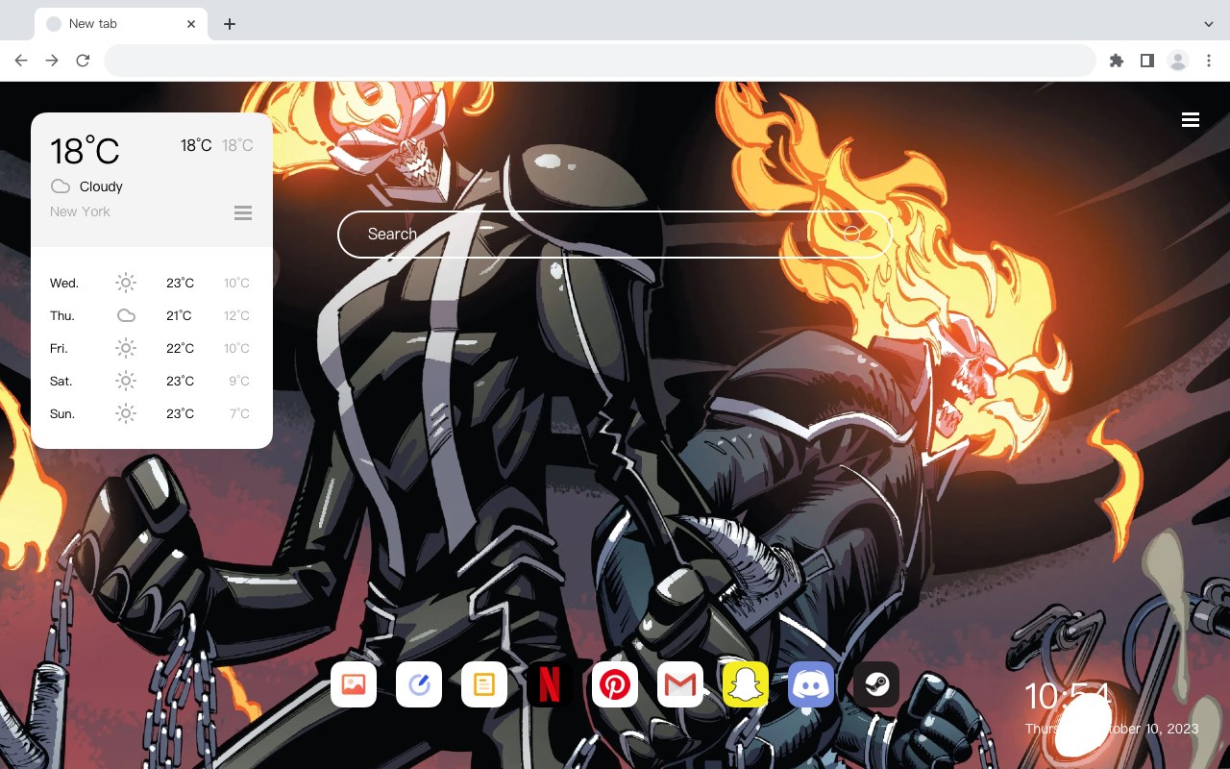Open the Chrome profile avatar
The height and width of the screenshot is (769, 1230).
point(1178,61)
